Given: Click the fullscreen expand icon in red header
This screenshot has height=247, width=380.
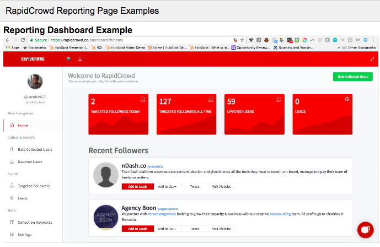Looking at the screenshot, I should (372, 59).
